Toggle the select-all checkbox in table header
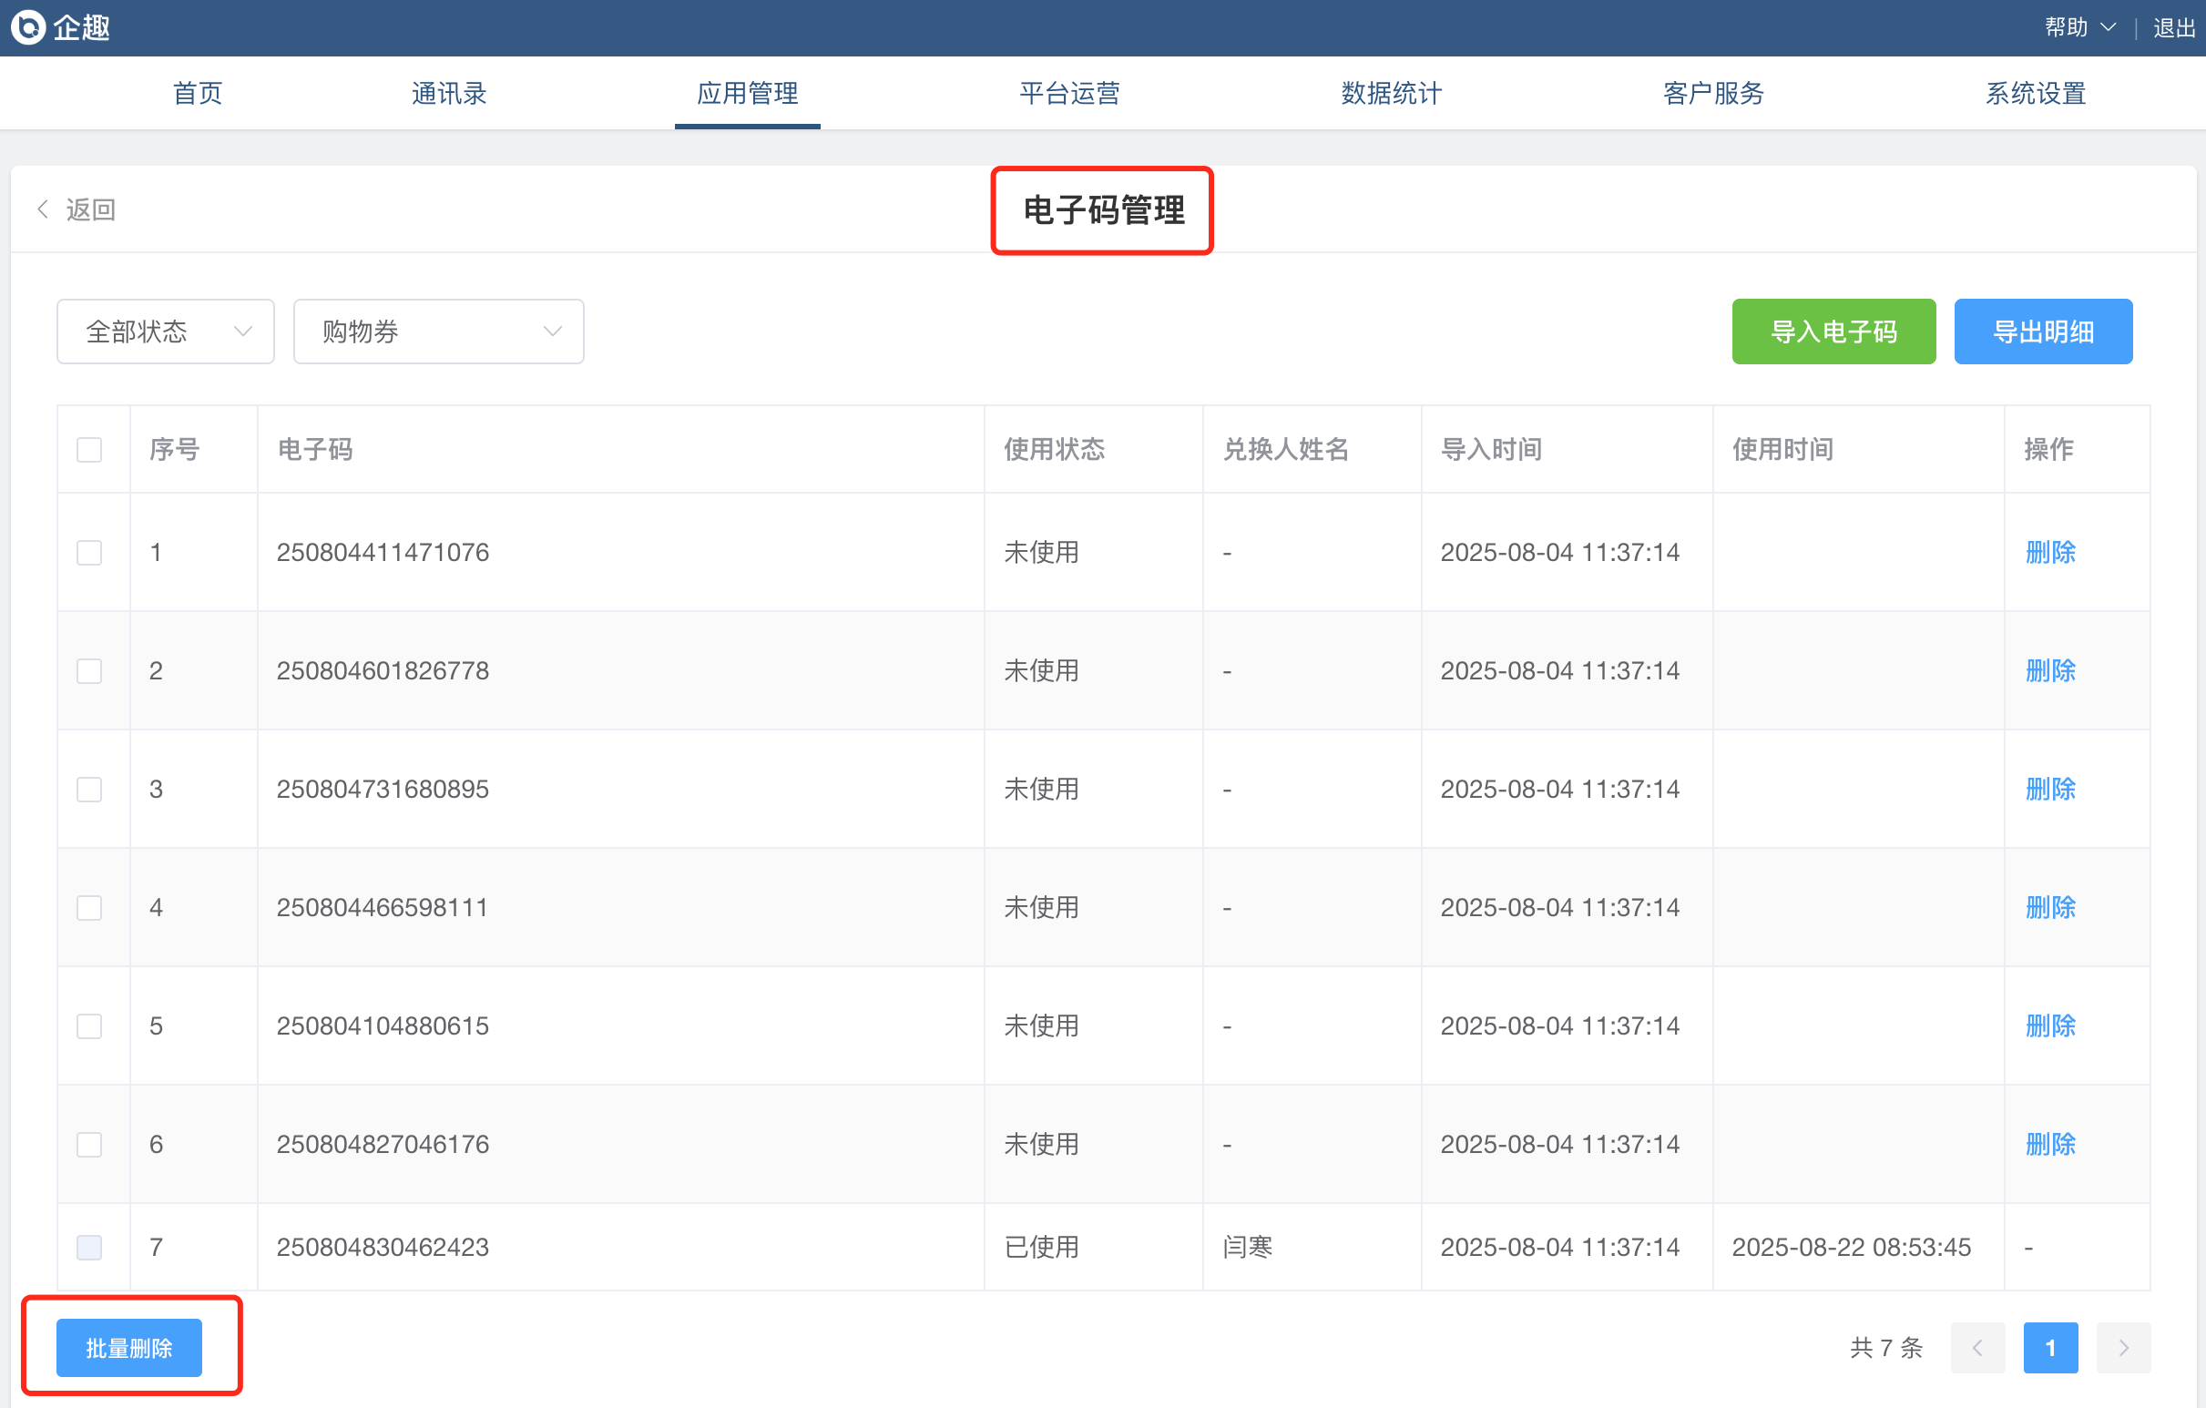This screenshot has width=2206, height=1408. coord(89,450)
